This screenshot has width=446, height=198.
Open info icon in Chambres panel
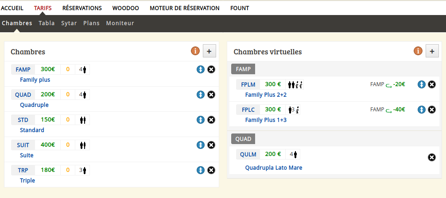[195, 51]
